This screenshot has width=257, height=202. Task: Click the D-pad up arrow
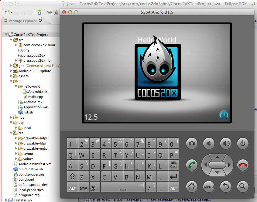217,157
